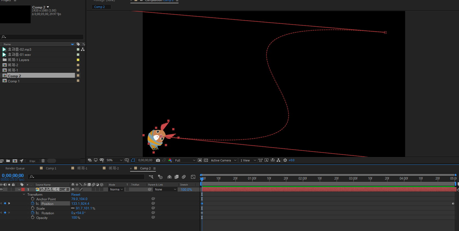Close the Comp 2 timeline tab
This screenshot has width=459, height=231.
(131, 168)
